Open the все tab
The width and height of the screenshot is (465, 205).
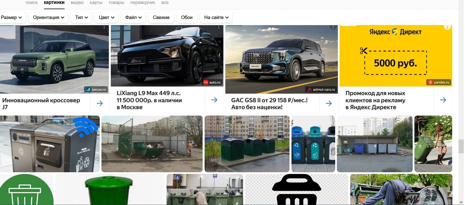pos(165,3)
